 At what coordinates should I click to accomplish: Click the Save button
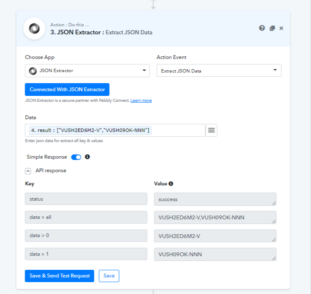109,276
